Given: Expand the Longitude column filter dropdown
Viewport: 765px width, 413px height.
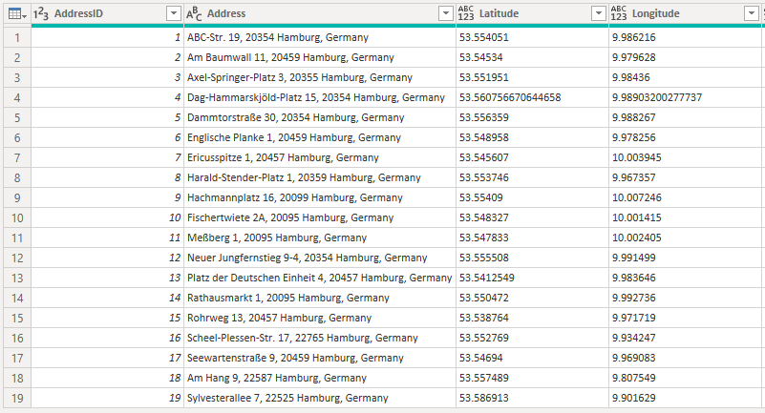Looking at the screenshot, I should click(x=750, y=13).
